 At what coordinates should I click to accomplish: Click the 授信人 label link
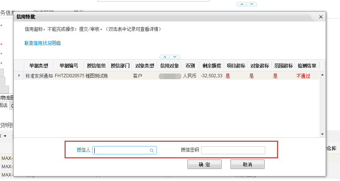[83, 150]
